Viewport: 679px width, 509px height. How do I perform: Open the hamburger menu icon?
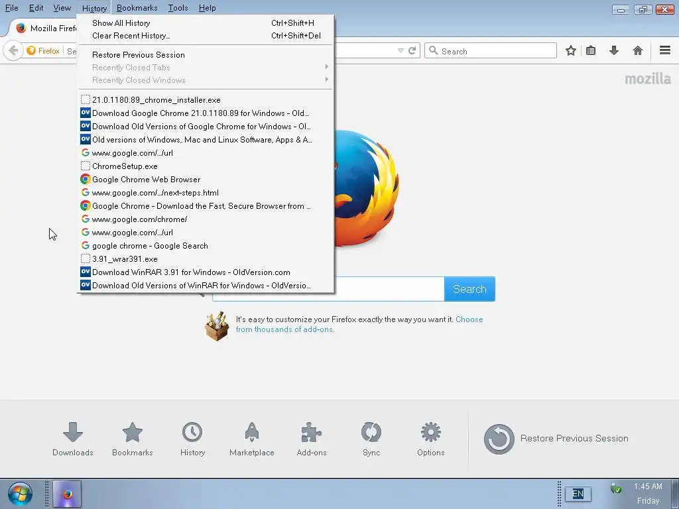665,50
